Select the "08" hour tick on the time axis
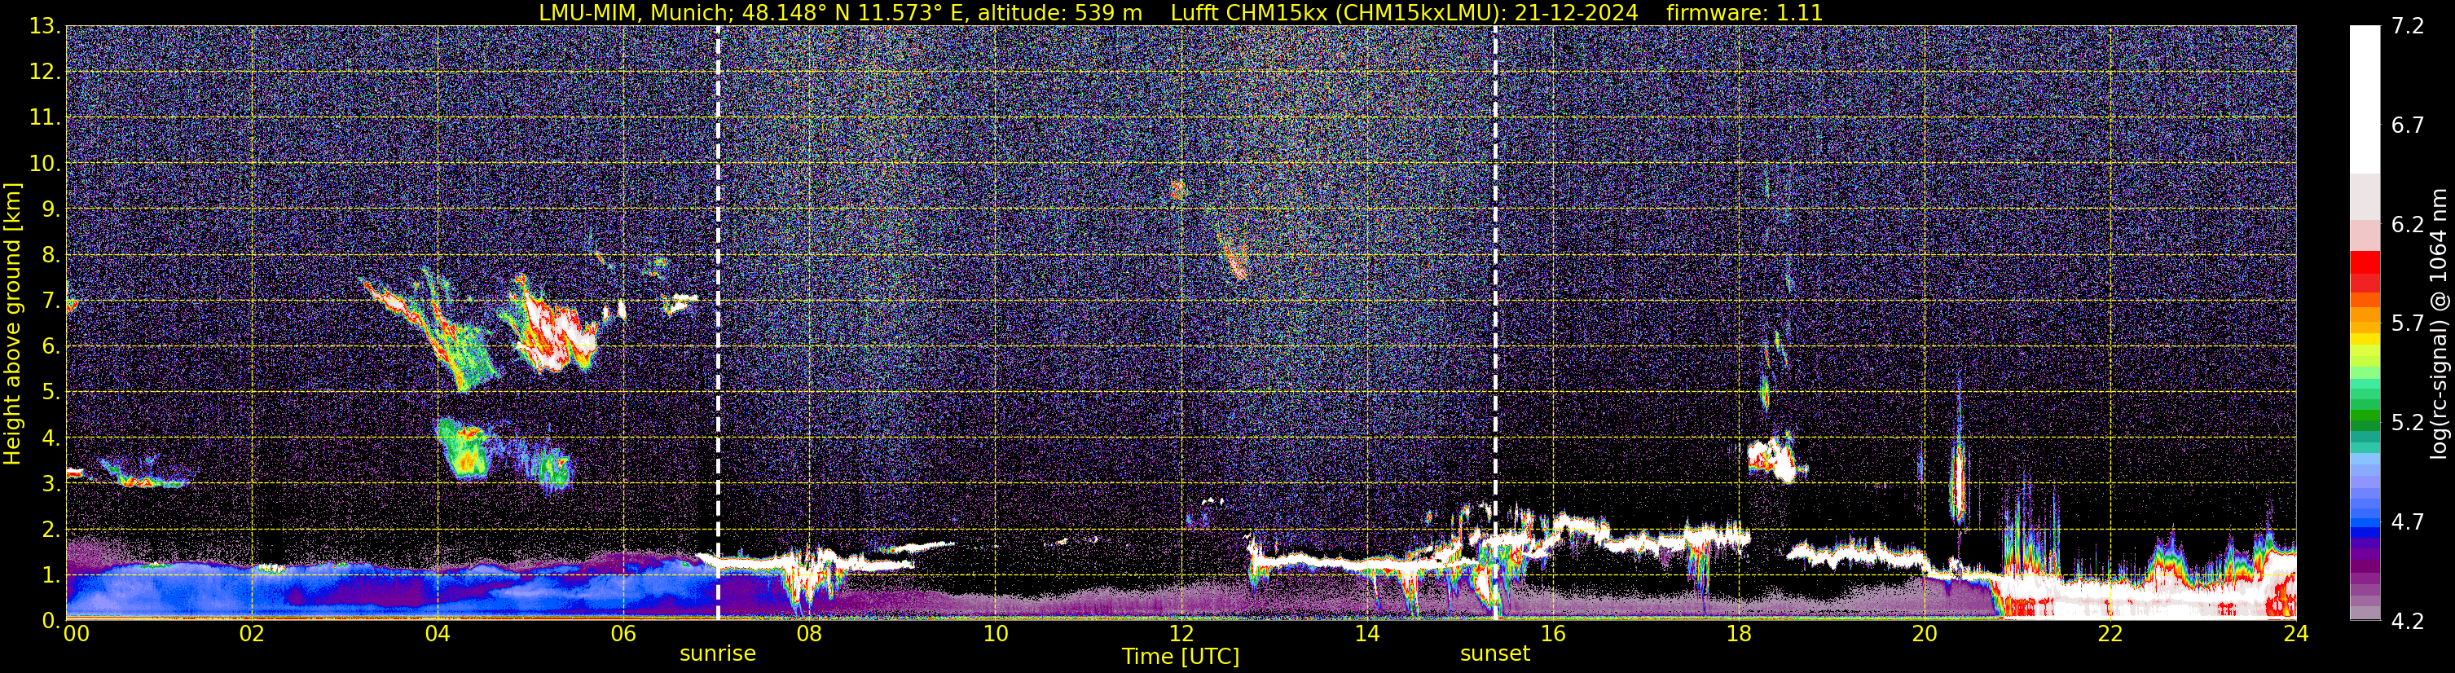The image size is (2455, 673). point(809,634)
